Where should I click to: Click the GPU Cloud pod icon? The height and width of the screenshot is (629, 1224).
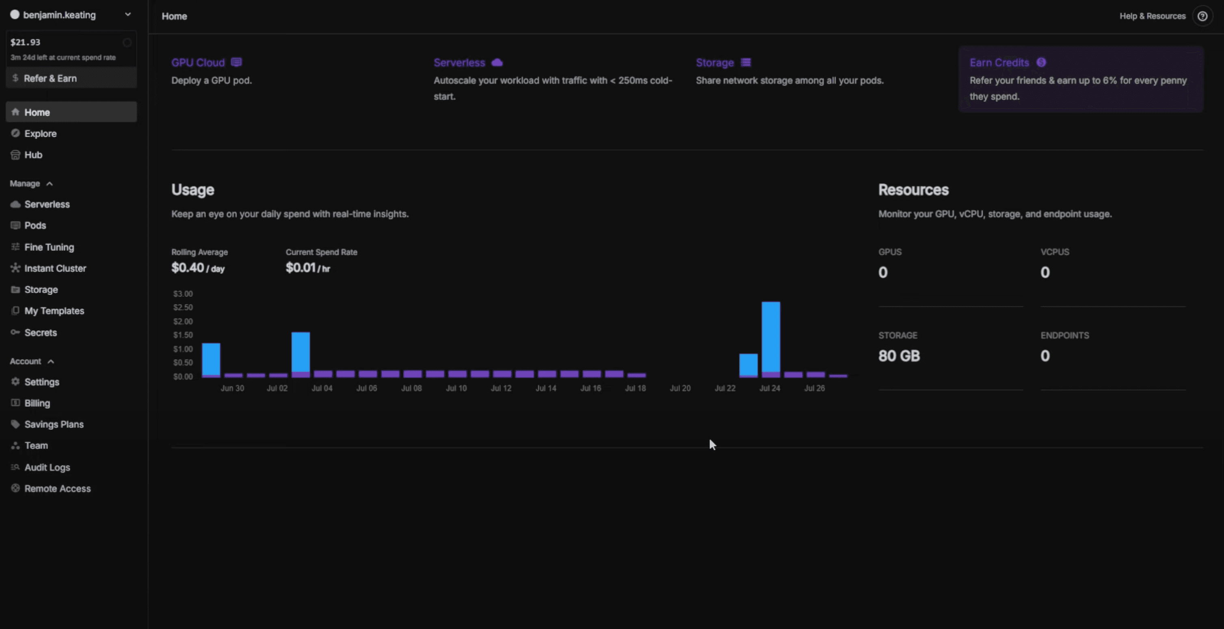point(236,62)
